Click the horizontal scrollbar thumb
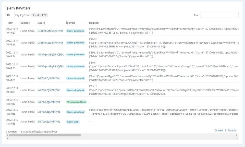Image resolution: width=245 pixels, height=147 pixels. point(45,135)
